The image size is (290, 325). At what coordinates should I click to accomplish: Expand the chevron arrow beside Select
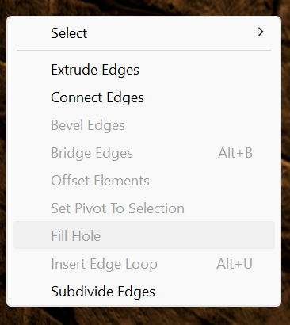tap(261, 32)
